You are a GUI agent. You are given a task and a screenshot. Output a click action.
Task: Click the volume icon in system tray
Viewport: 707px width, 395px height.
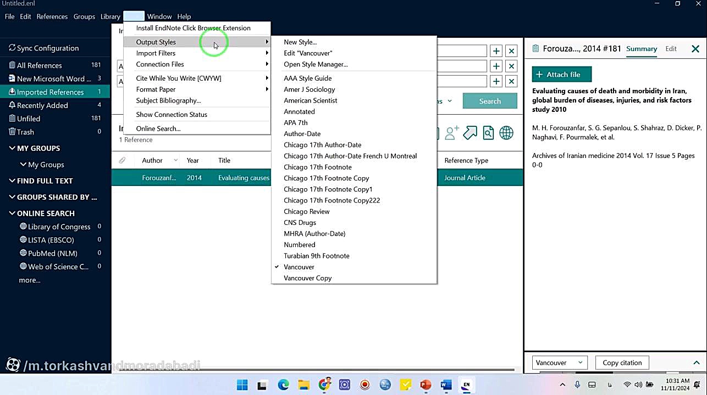(x=638, y=385)
